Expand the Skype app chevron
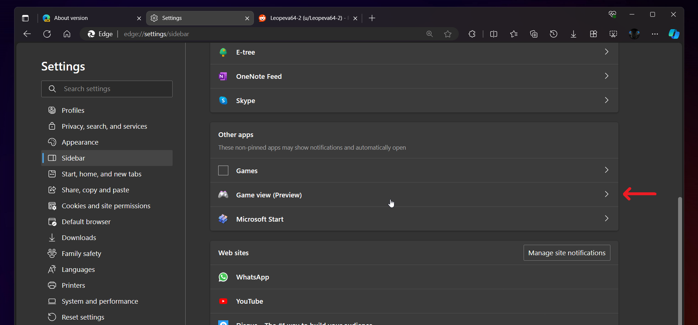The width and height of the screenshot is (698, 325). 606,100
